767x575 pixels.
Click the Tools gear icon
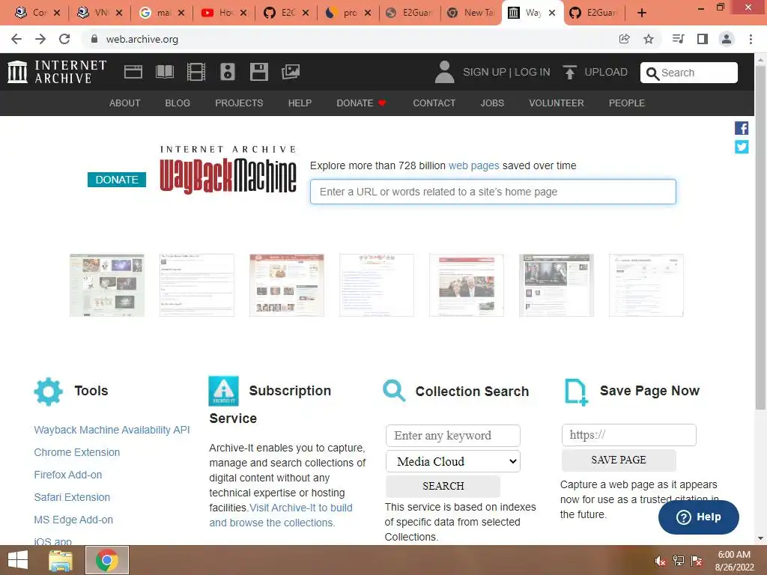(49, 391)
